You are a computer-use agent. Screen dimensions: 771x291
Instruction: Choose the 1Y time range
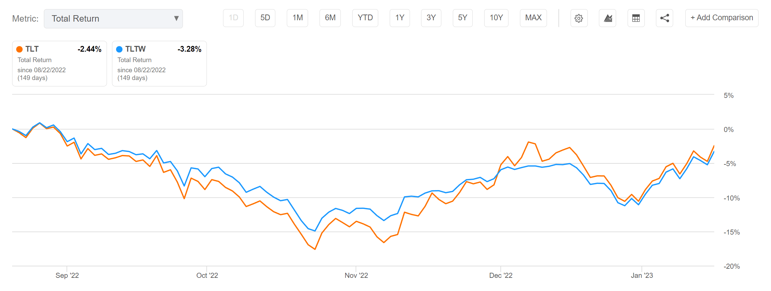[400, 18]
